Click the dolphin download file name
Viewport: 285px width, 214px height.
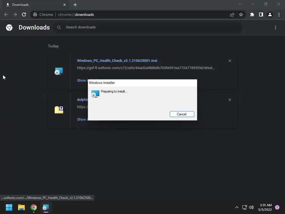pos(82,99)
